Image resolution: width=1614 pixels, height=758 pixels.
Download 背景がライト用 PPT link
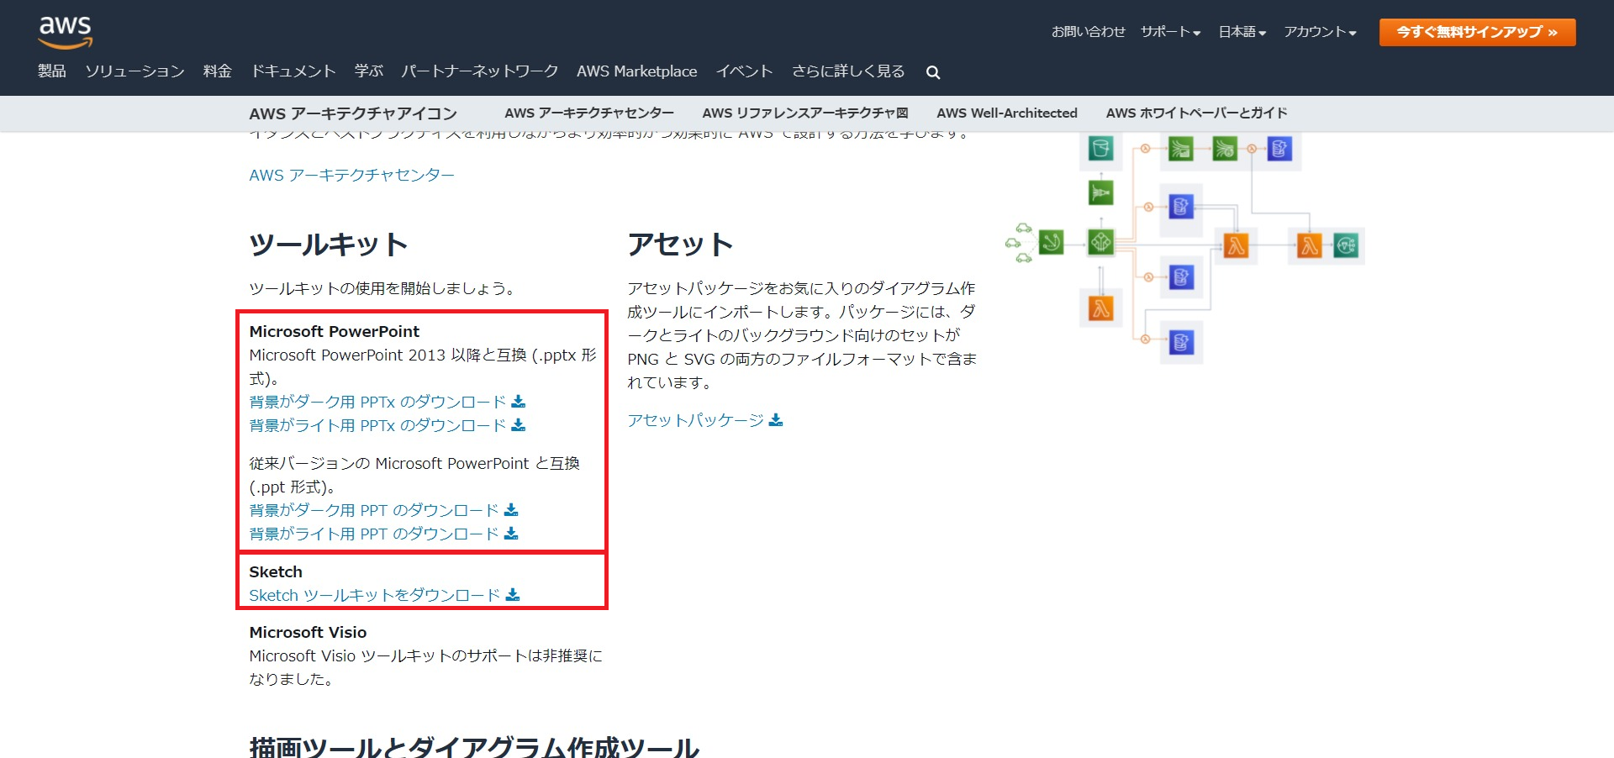click(374, 534)
